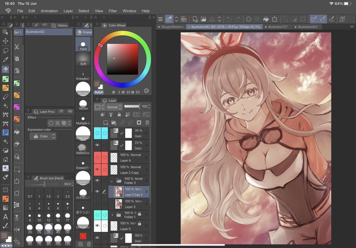Image resolution: width=356 pixels, height=248 pixels.
Task: Select brush size preset 12
Action: (49, 217)
